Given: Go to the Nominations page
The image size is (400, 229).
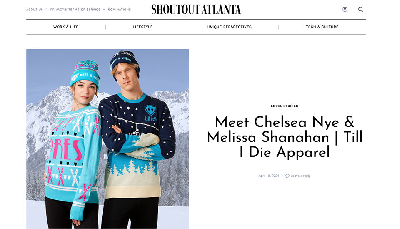Looking at the screenshot, I should (x=119, y=10).
